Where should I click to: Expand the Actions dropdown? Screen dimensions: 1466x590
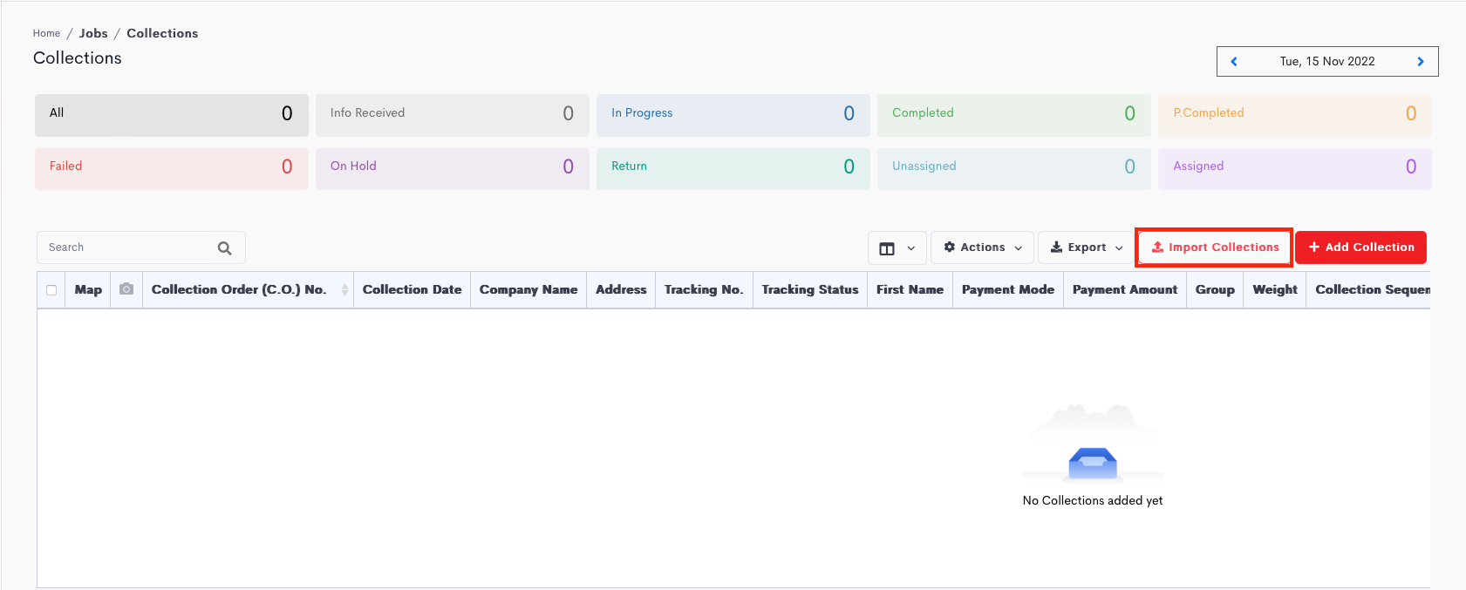tap(982, 248)
